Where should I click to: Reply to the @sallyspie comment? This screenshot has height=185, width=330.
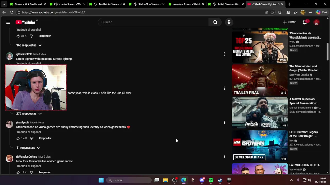[45, 138]
